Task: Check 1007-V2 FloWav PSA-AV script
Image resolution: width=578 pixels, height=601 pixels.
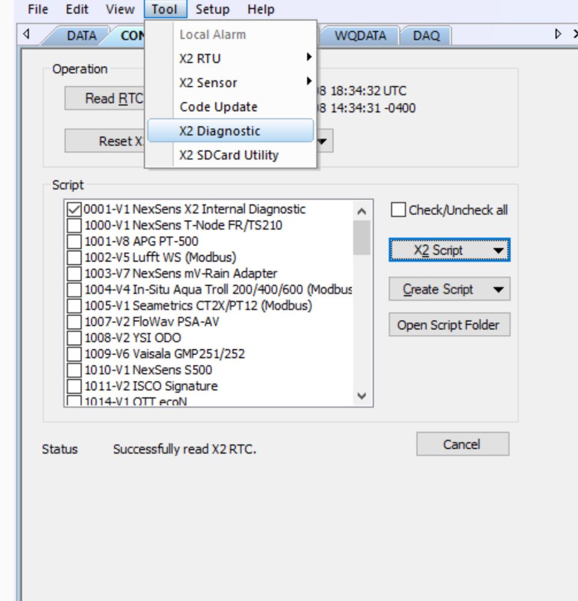Action: [x=73, y=322]
